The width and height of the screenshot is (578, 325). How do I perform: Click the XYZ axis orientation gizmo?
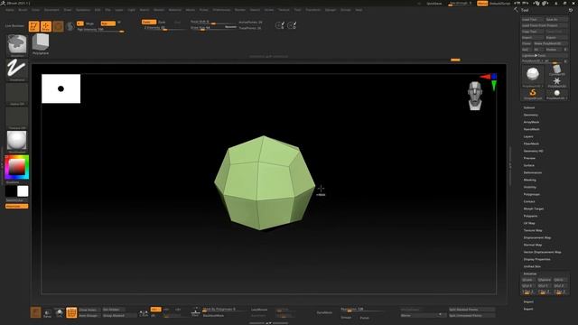coord(489,81)
